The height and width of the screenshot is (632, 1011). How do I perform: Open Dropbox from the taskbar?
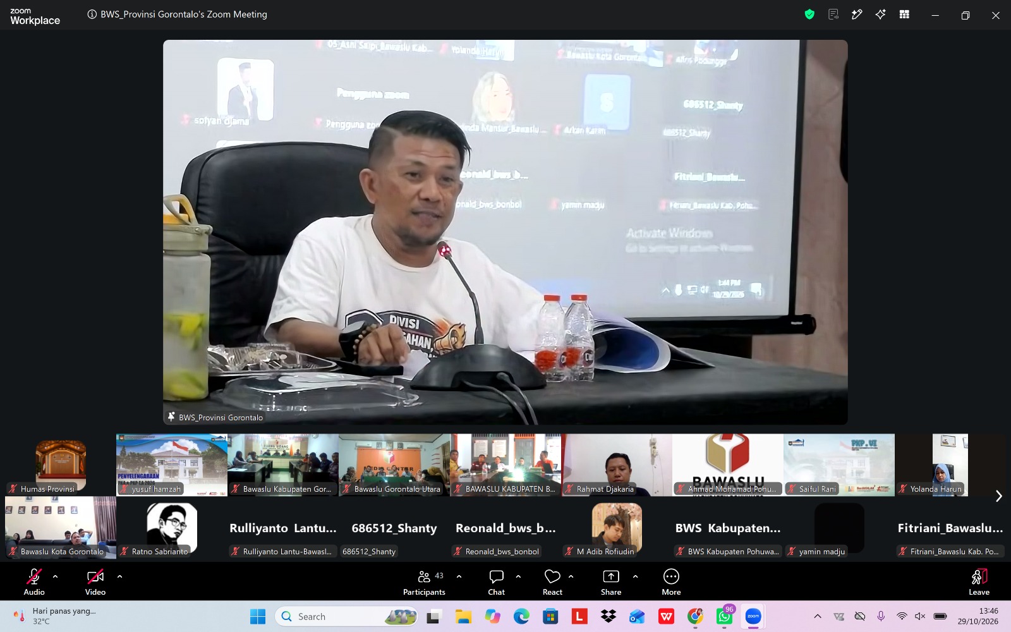coord(608,616)
